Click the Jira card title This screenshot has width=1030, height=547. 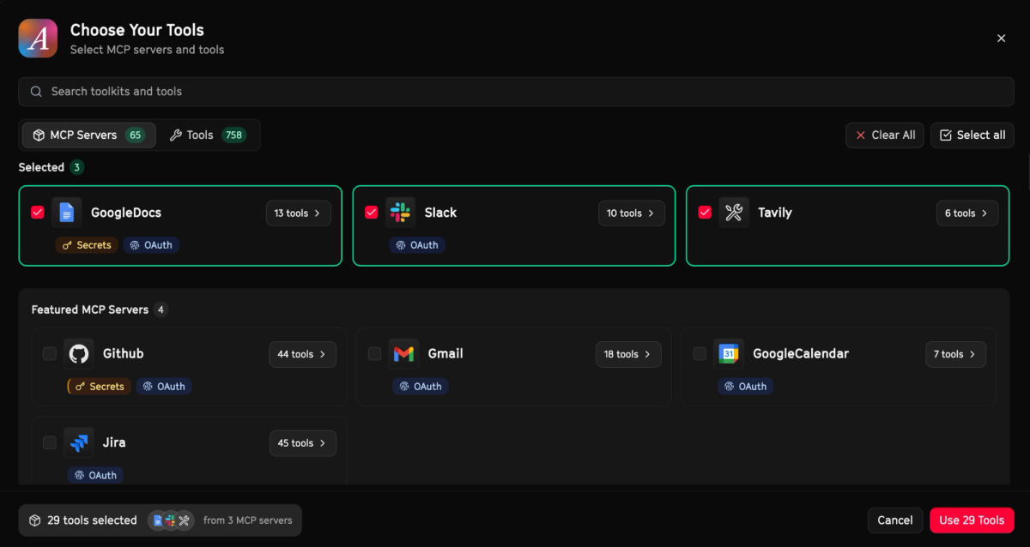pos(114,443)
